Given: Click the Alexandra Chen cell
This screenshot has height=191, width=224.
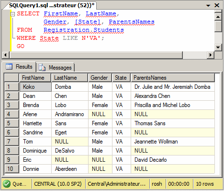Looking at the screenshot, I should tap(173, 96).
